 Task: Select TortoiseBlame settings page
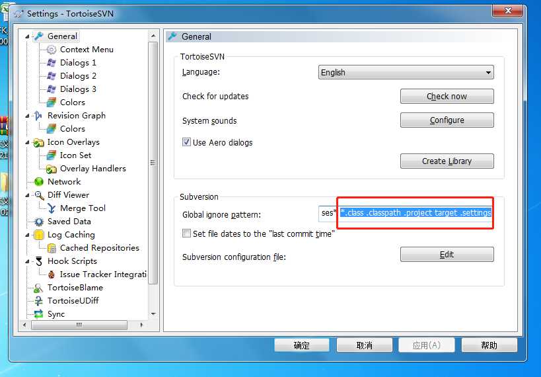point(75,288)
